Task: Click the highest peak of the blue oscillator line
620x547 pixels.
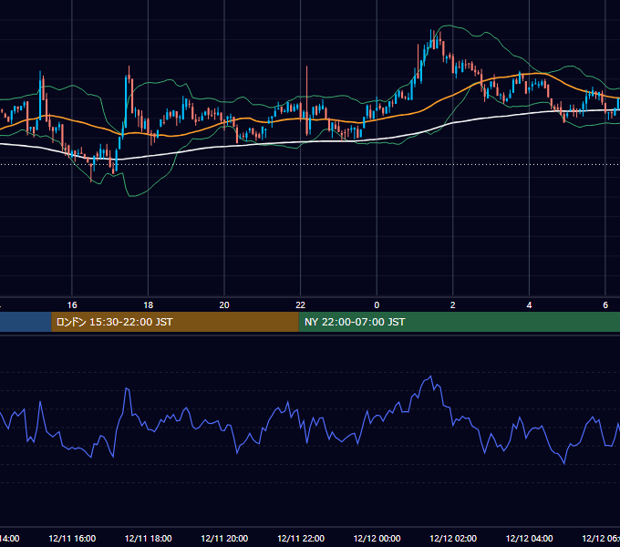Action: (x=430, y=377)
